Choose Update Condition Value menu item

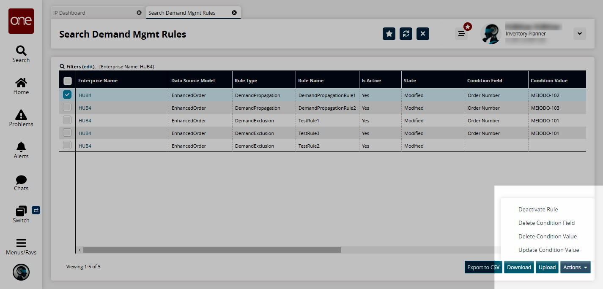[549, 250]
